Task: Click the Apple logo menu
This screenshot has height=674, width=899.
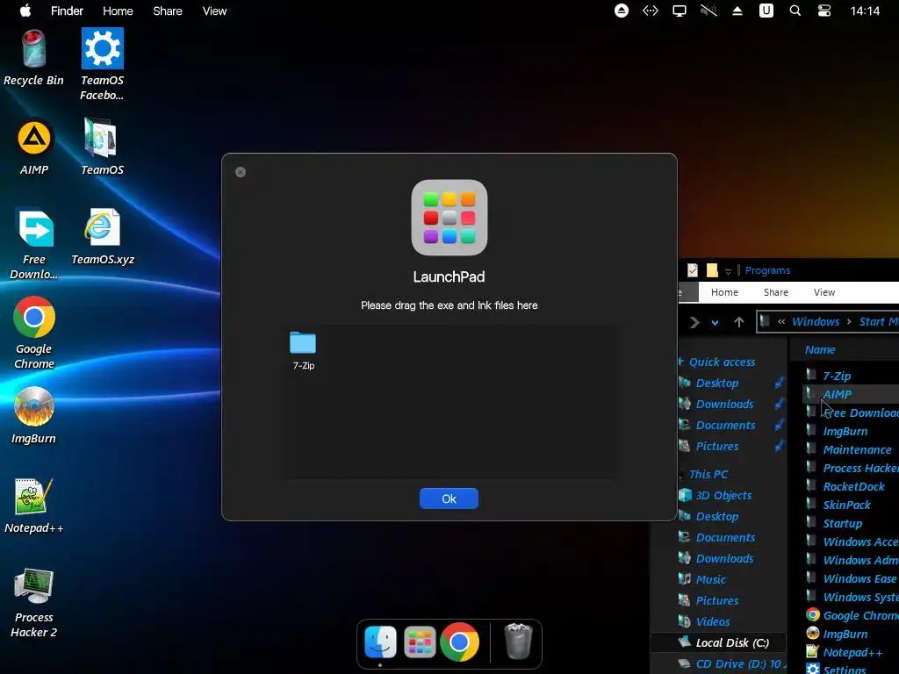Action: pyautogui.click(x=25, y=11)
